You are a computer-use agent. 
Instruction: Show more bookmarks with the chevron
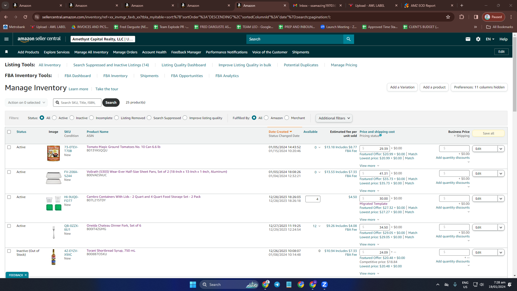pos(476,27)
